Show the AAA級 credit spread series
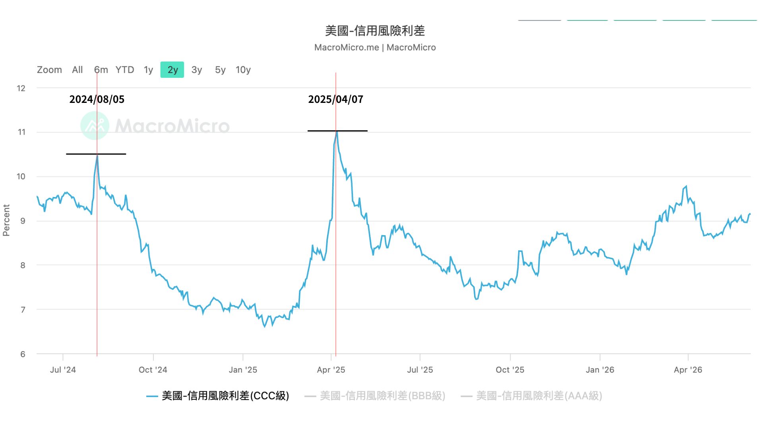 531,396
